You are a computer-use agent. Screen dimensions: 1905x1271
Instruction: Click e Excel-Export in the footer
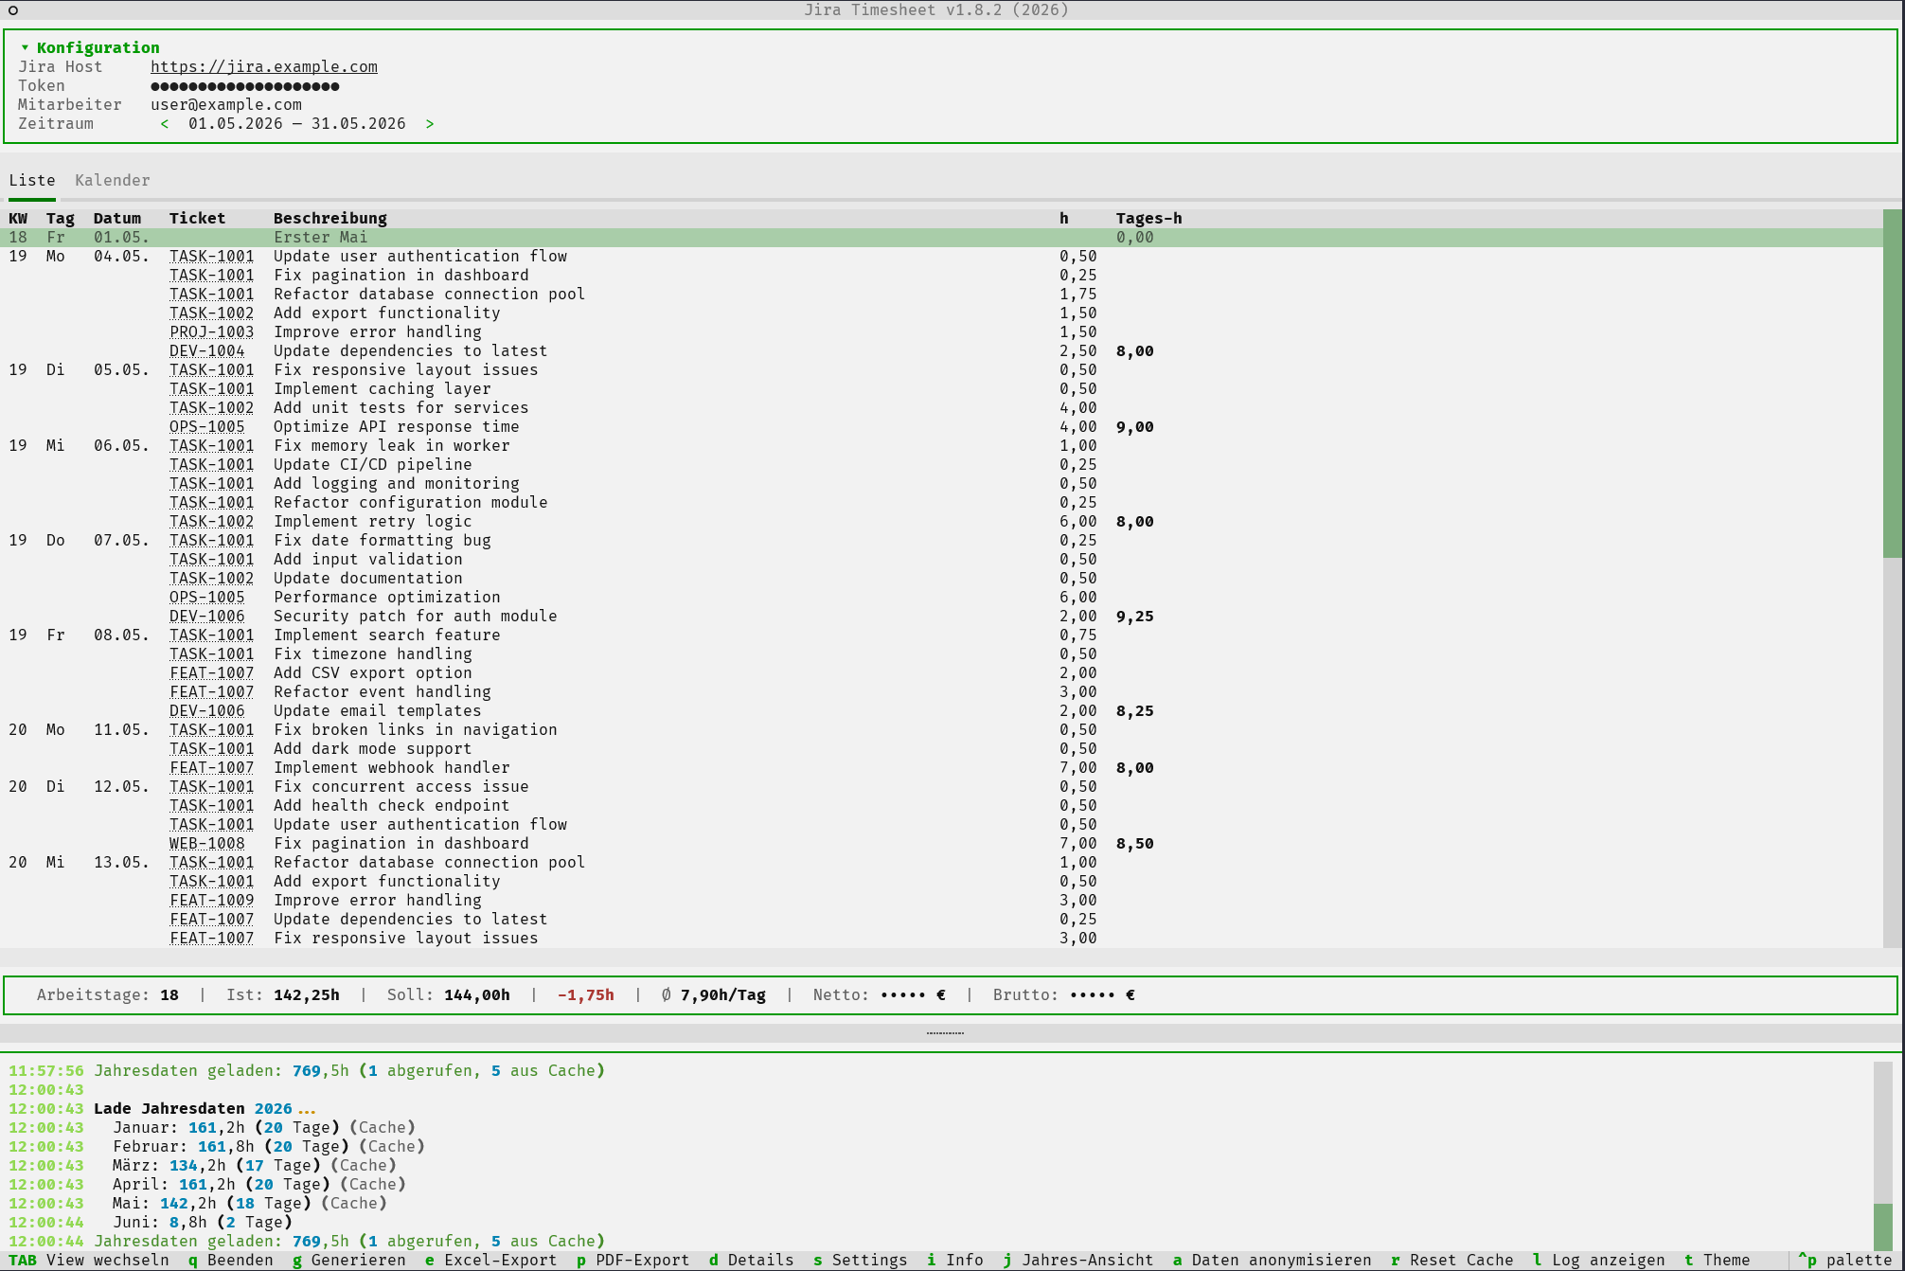tap(491, 1261)
